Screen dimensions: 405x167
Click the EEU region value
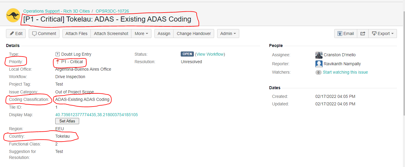point(59,129)
